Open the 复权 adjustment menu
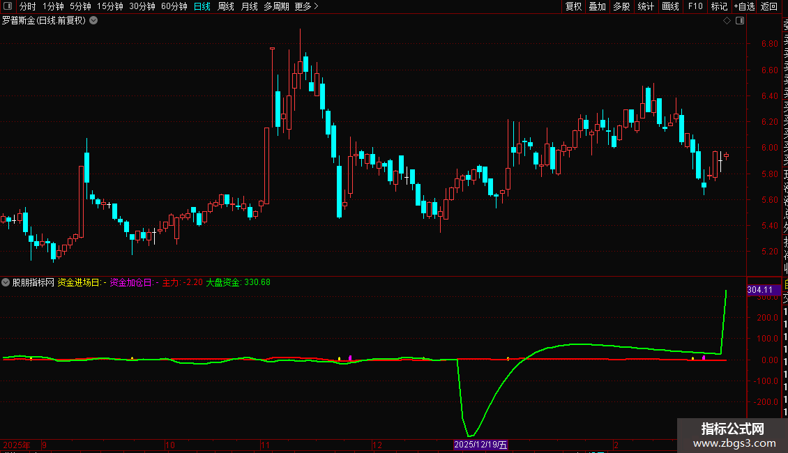The width and height of the screenshot is (788, 453). pyautogui.click(x=573, y=6)
